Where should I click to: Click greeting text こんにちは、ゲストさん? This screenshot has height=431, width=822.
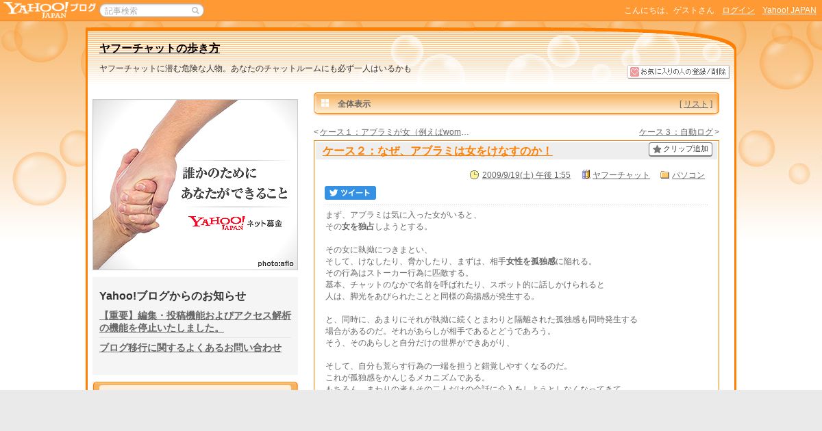pos(669,10)
